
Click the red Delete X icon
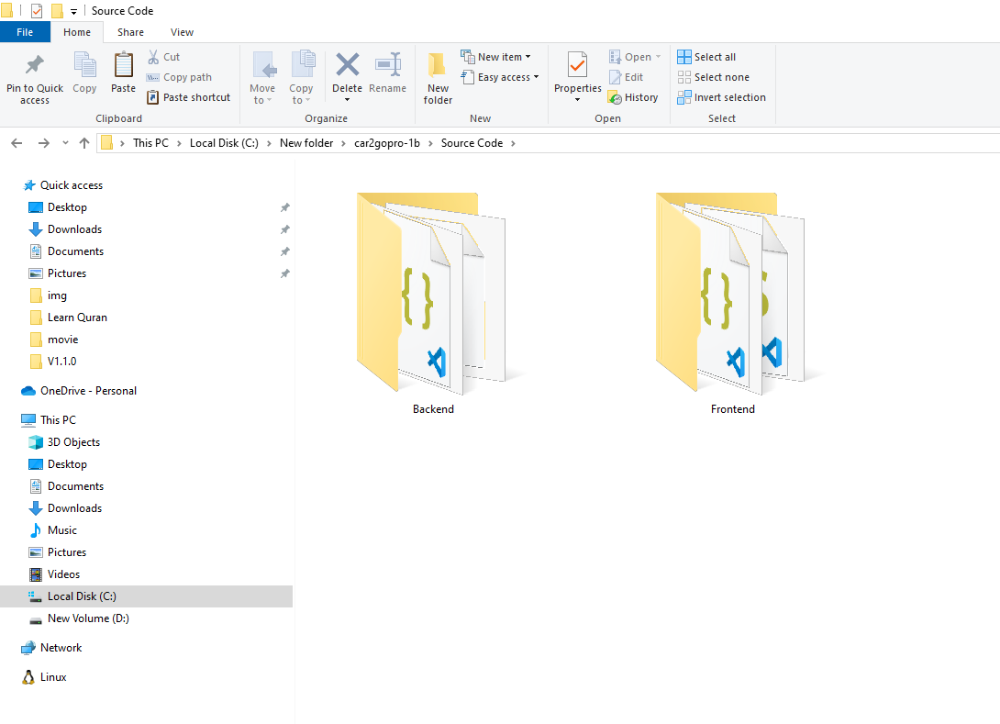(348, 64)
